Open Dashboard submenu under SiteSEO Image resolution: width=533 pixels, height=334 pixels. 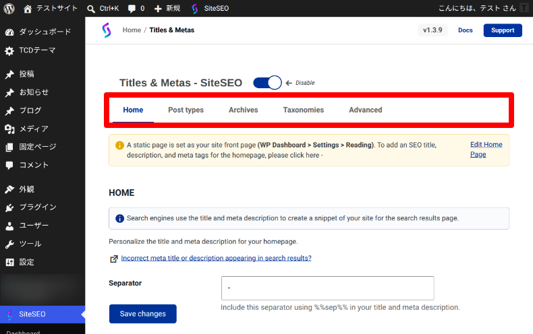[23, 331]
